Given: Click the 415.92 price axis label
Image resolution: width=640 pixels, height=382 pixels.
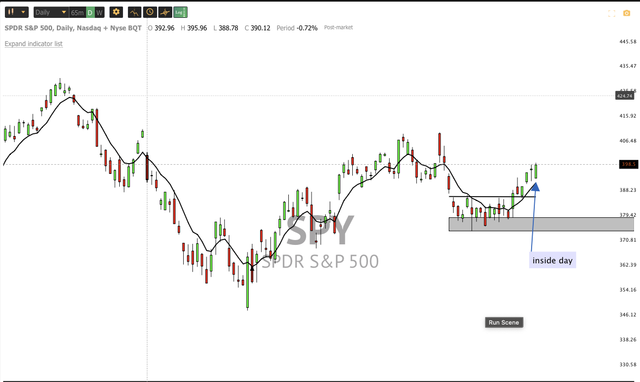Looking at the screenshot, I should coord(628,116).
